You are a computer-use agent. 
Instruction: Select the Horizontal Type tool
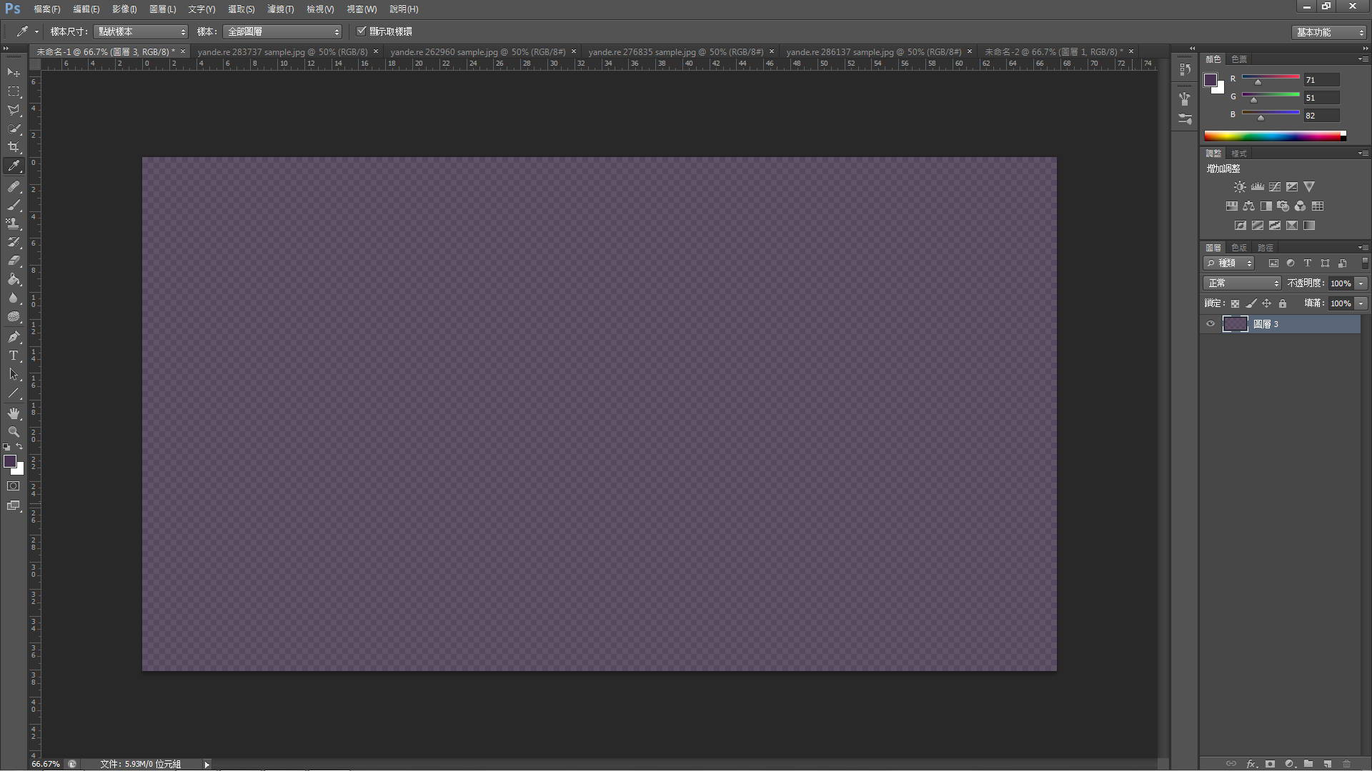14,356
